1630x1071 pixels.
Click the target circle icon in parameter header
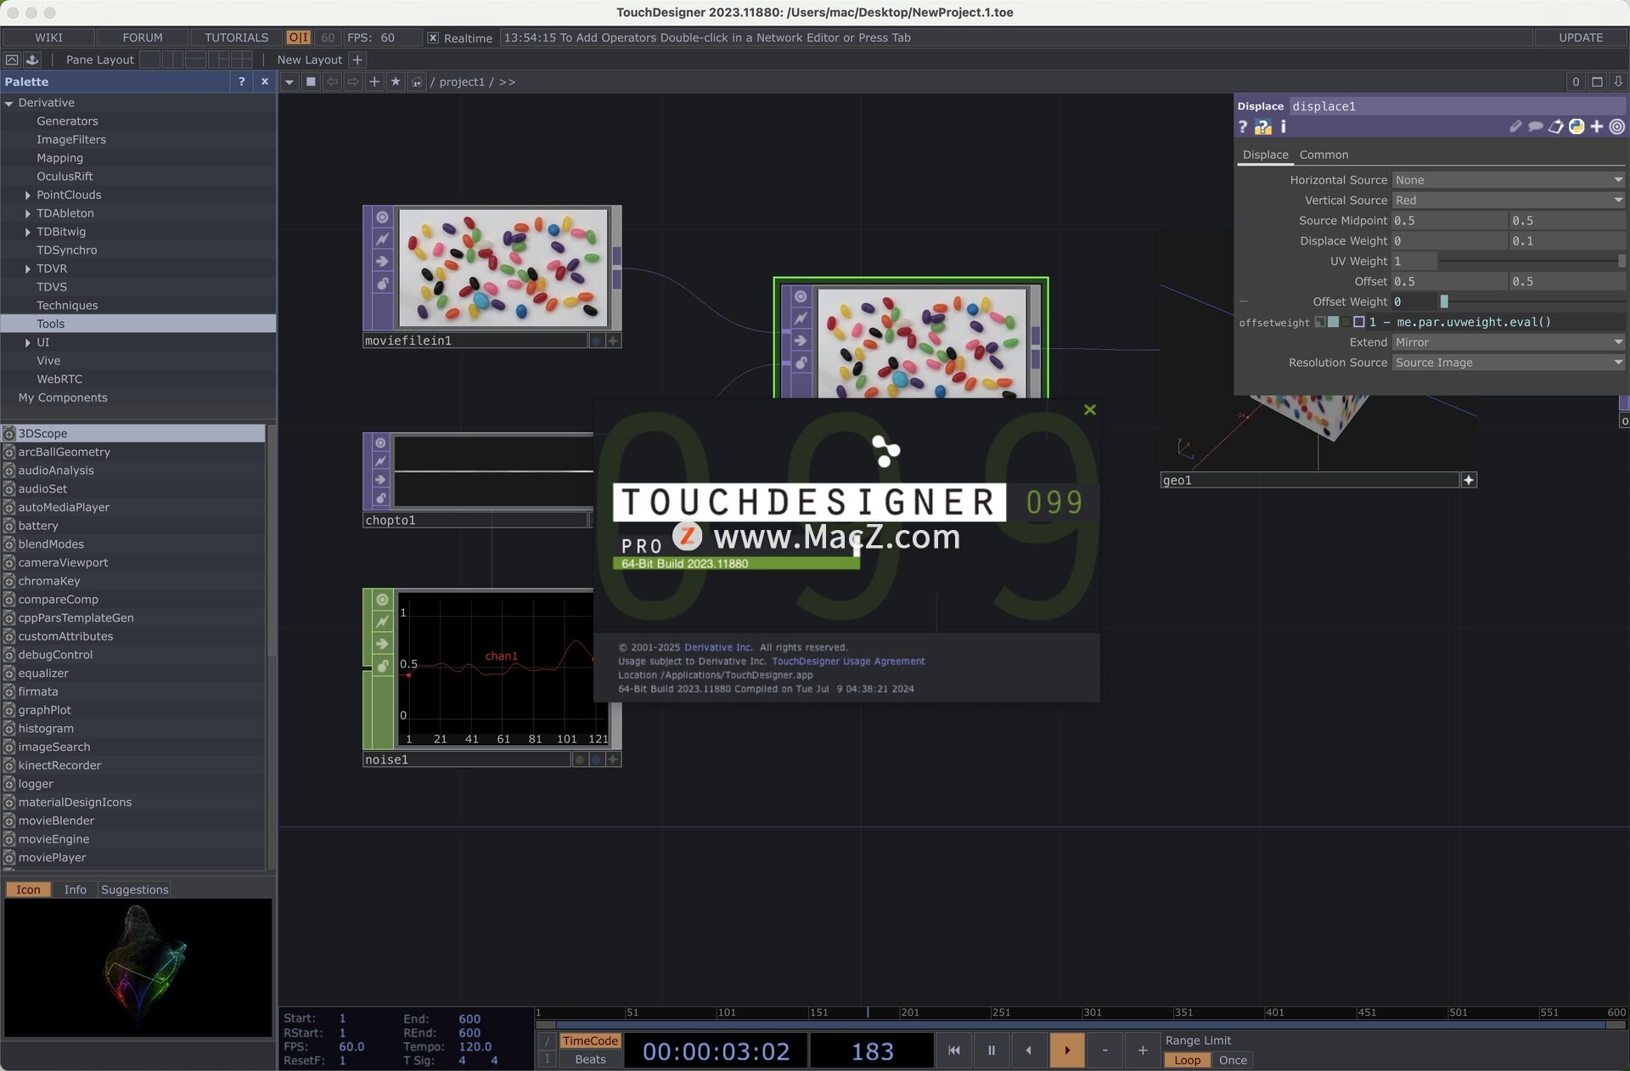pyautogui.click(x=1617, y=127)
